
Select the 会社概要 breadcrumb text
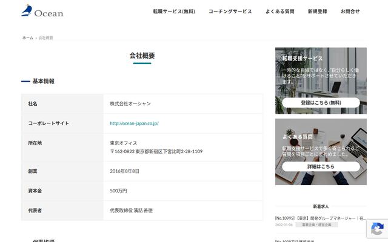(x=46, y=38)
